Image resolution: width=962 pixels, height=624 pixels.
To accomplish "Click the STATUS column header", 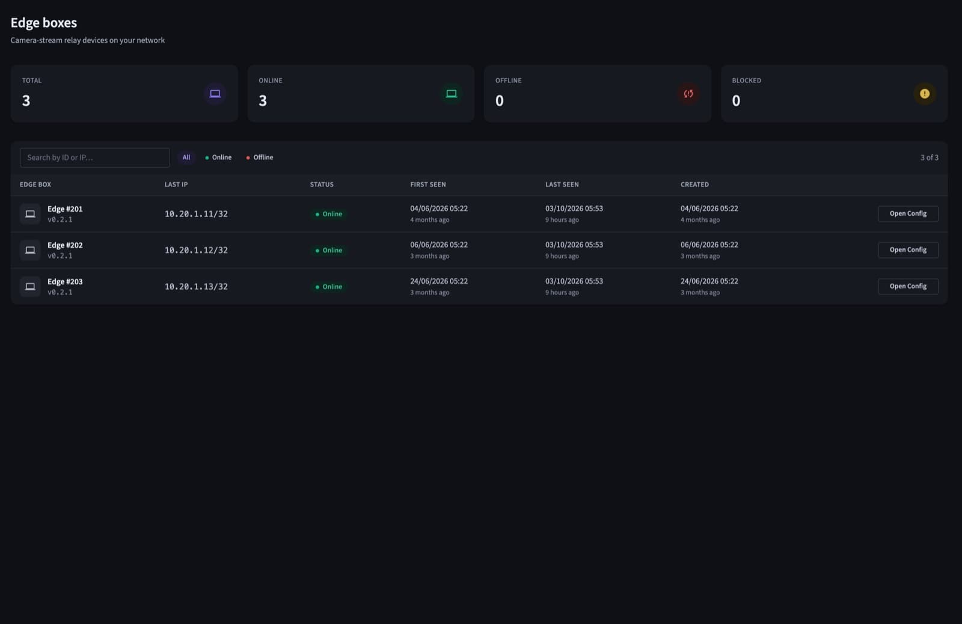I will (322, 185).
